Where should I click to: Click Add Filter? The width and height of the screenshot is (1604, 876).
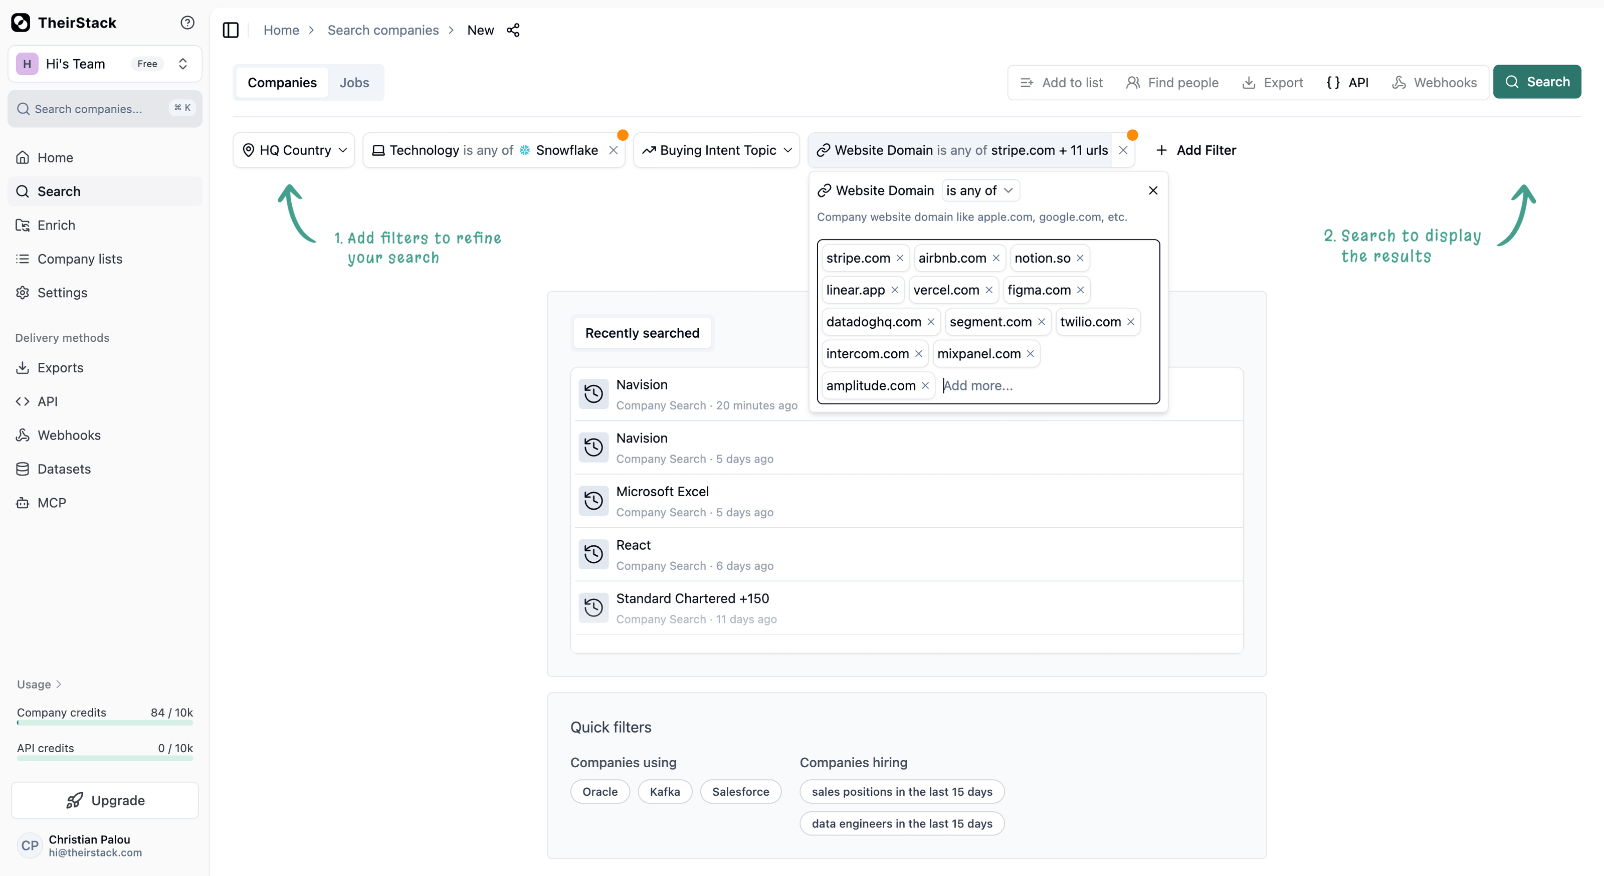click(x=1195, y=150)
